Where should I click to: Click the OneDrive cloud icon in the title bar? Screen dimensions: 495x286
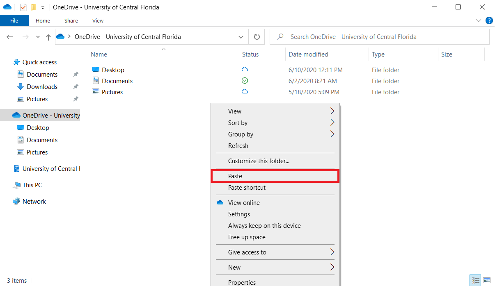tap(7, 7)
